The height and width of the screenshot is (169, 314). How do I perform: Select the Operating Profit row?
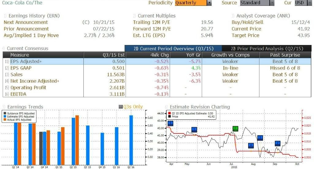157,88
